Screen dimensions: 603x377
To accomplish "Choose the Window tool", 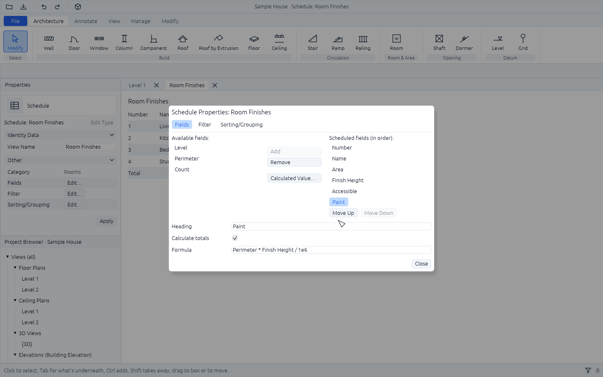I will pyautogui.click(x=99, y=42).
